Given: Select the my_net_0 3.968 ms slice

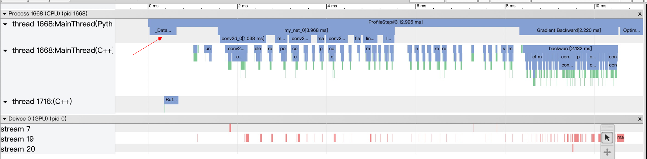Looking at the screenshot, I should [x=306, y=31].
